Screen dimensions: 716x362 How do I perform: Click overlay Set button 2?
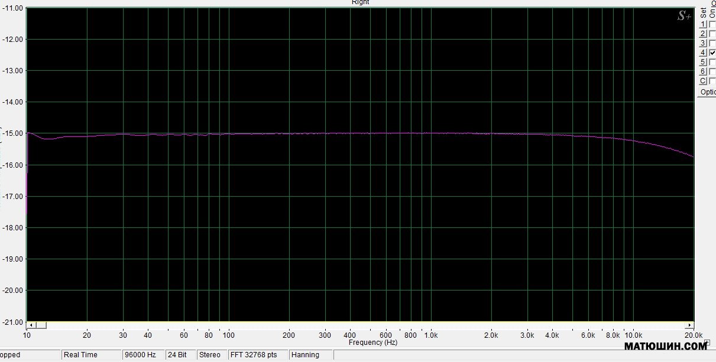coord(703,34)
